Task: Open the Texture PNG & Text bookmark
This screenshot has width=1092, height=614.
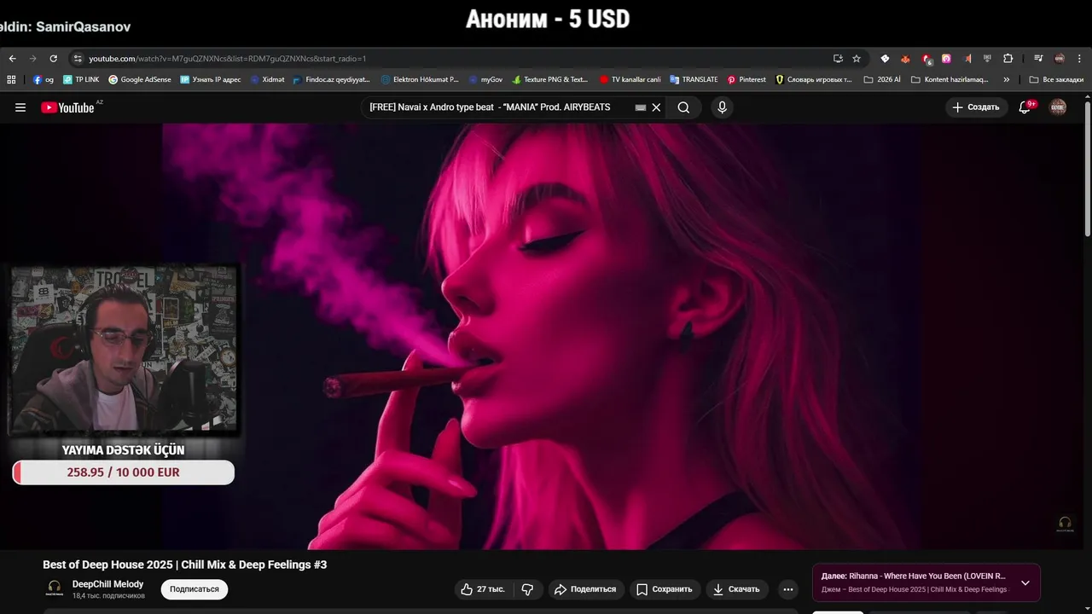Action: (x=551, y=79)
